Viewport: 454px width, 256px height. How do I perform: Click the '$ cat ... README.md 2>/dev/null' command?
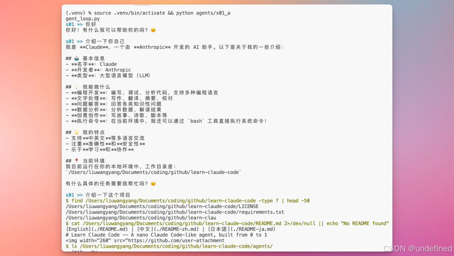pyautogui.click(x=227, y=224)
